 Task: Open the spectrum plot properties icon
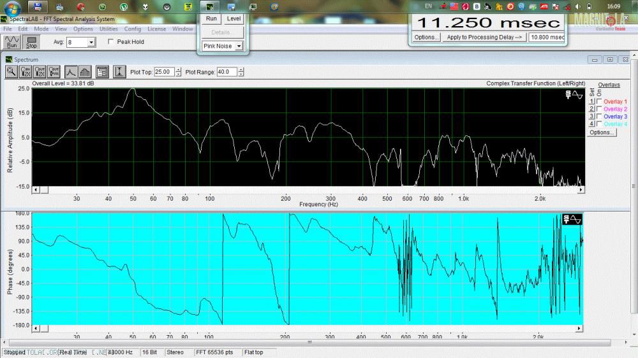pos(101,72)
